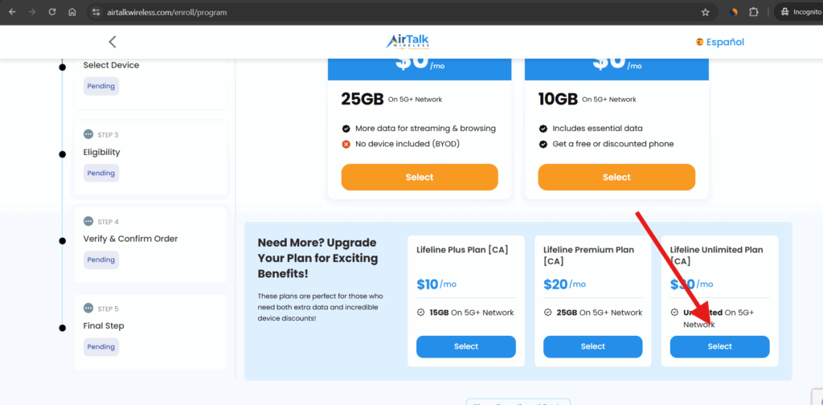This screenshot has height=405, width=823.
Task: Click check icon beside Unlimited On 5G+ Network
Action: tap(674, 313)
